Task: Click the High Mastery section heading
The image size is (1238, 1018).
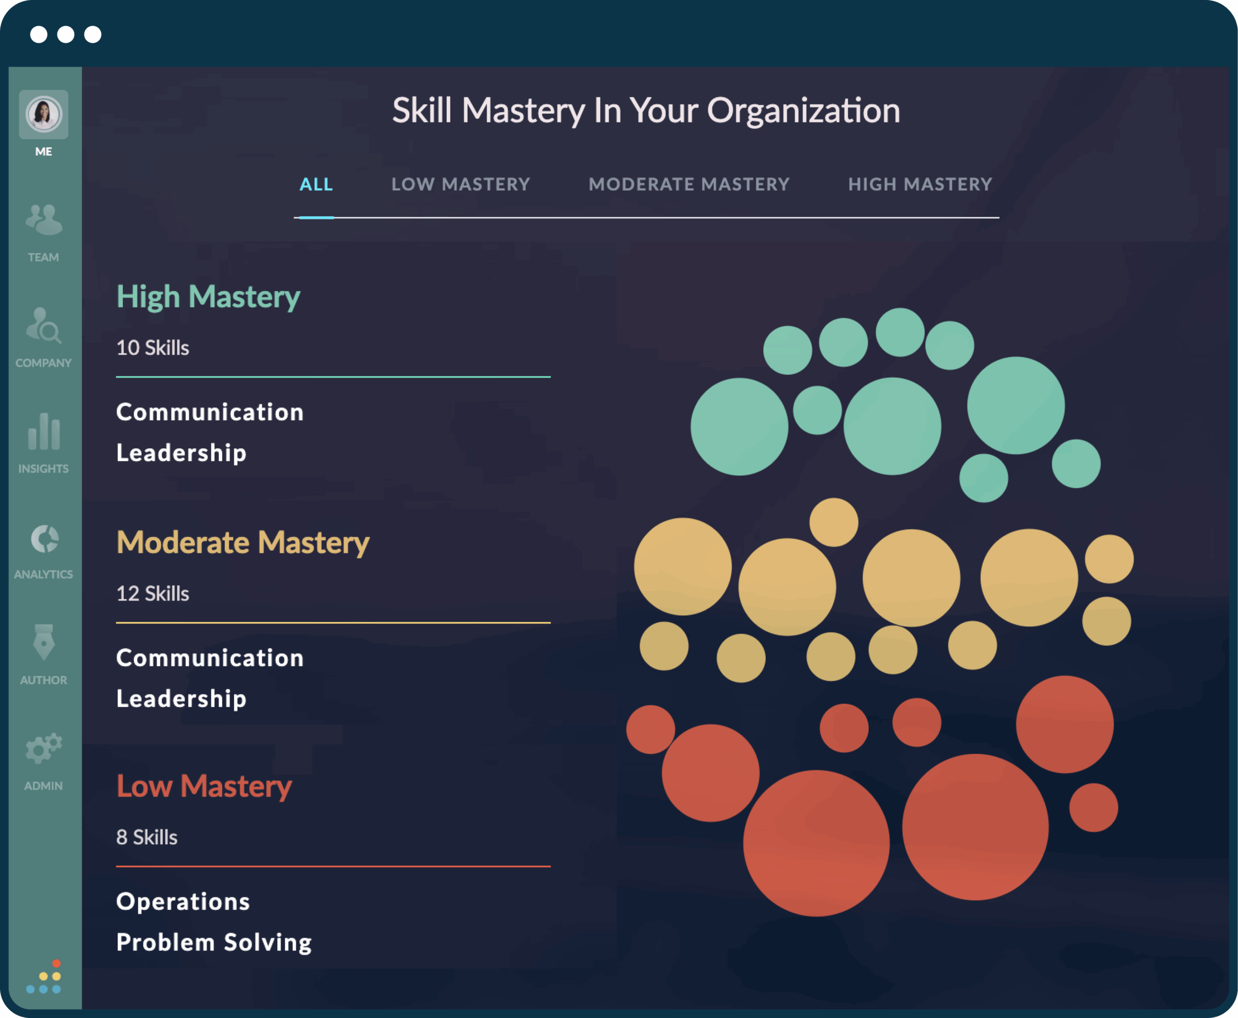Action: pyautogui.click(x=208, y=297)
